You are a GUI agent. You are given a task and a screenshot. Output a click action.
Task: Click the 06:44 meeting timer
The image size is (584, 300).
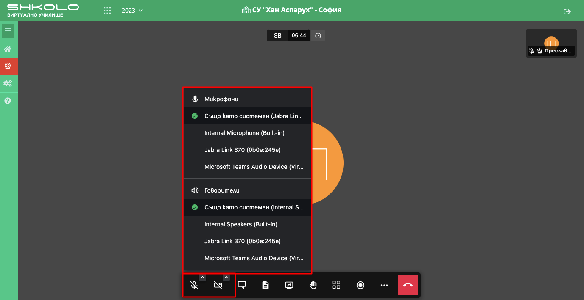pos(299,36)
